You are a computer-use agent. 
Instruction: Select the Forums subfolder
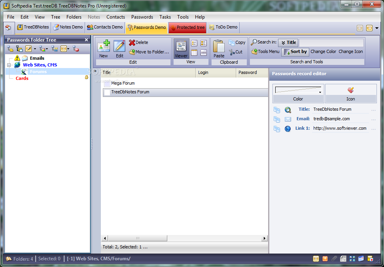pos(38,72)
